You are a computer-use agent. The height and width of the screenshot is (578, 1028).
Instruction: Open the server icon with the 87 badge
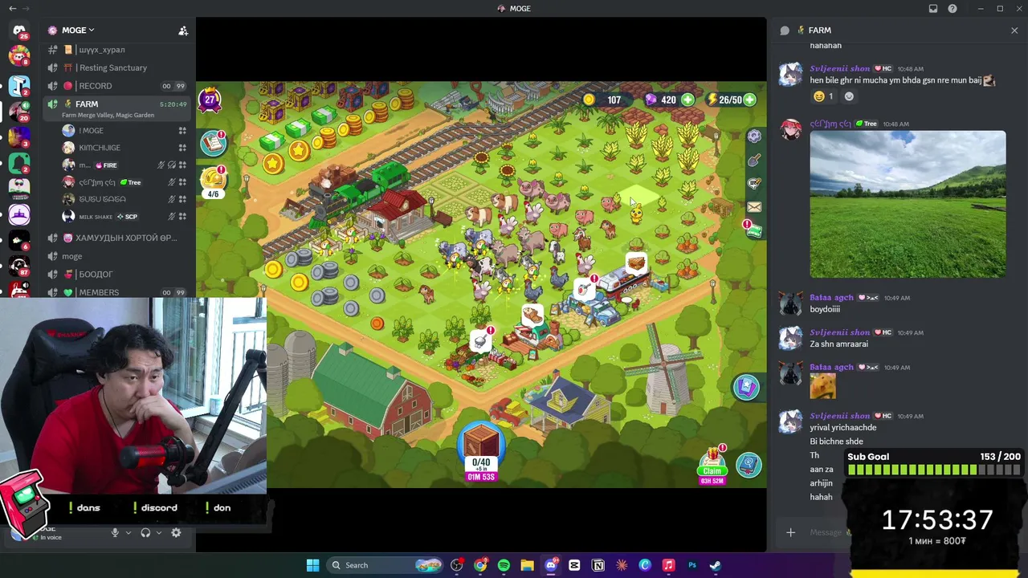click(x=19, y=266)
